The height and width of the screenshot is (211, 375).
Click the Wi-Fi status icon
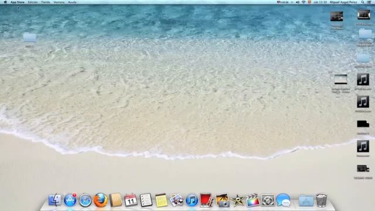pos(304,2)
